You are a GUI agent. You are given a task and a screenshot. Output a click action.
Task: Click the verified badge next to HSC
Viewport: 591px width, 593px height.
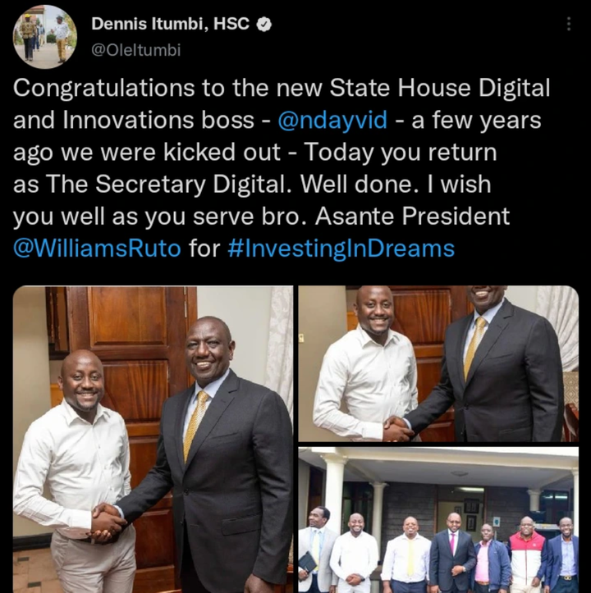(264, 25)
